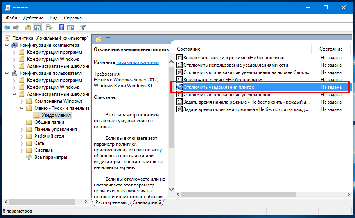The height and width of the screenshot is (218, 355).
Task: Click the Все параметры icon in tree
Action: point(29,157)
